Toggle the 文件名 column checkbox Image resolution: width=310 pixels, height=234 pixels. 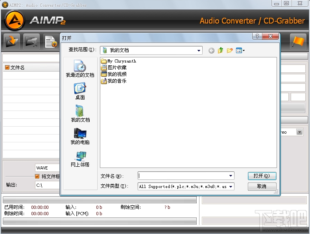7,68
